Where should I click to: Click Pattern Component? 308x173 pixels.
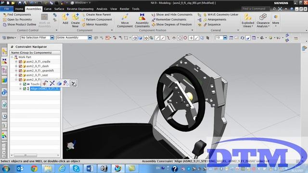pos(97,20)
